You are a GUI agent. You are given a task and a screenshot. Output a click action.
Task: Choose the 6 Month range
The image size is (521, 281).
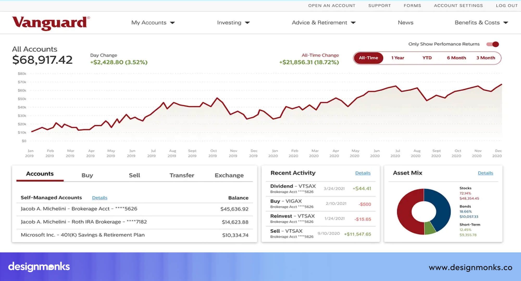(456, 58)
